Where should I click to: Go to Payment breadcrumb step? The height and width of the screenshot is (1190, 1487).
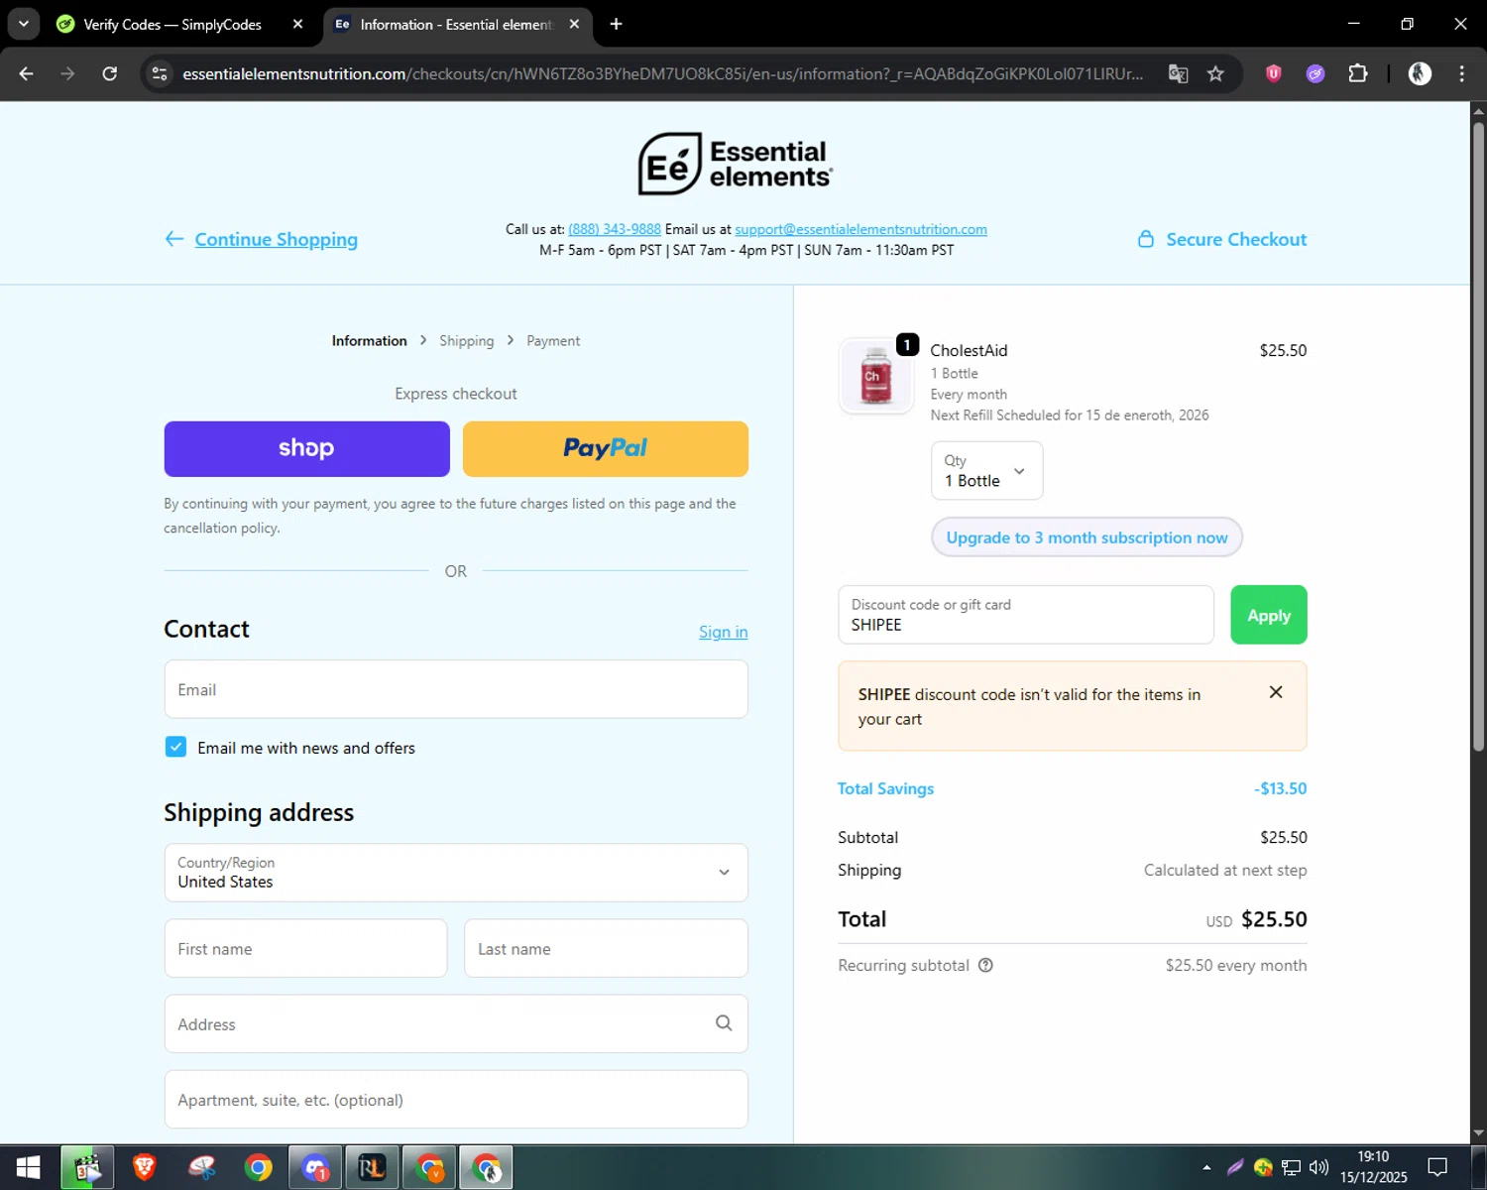tap(553, 340)
